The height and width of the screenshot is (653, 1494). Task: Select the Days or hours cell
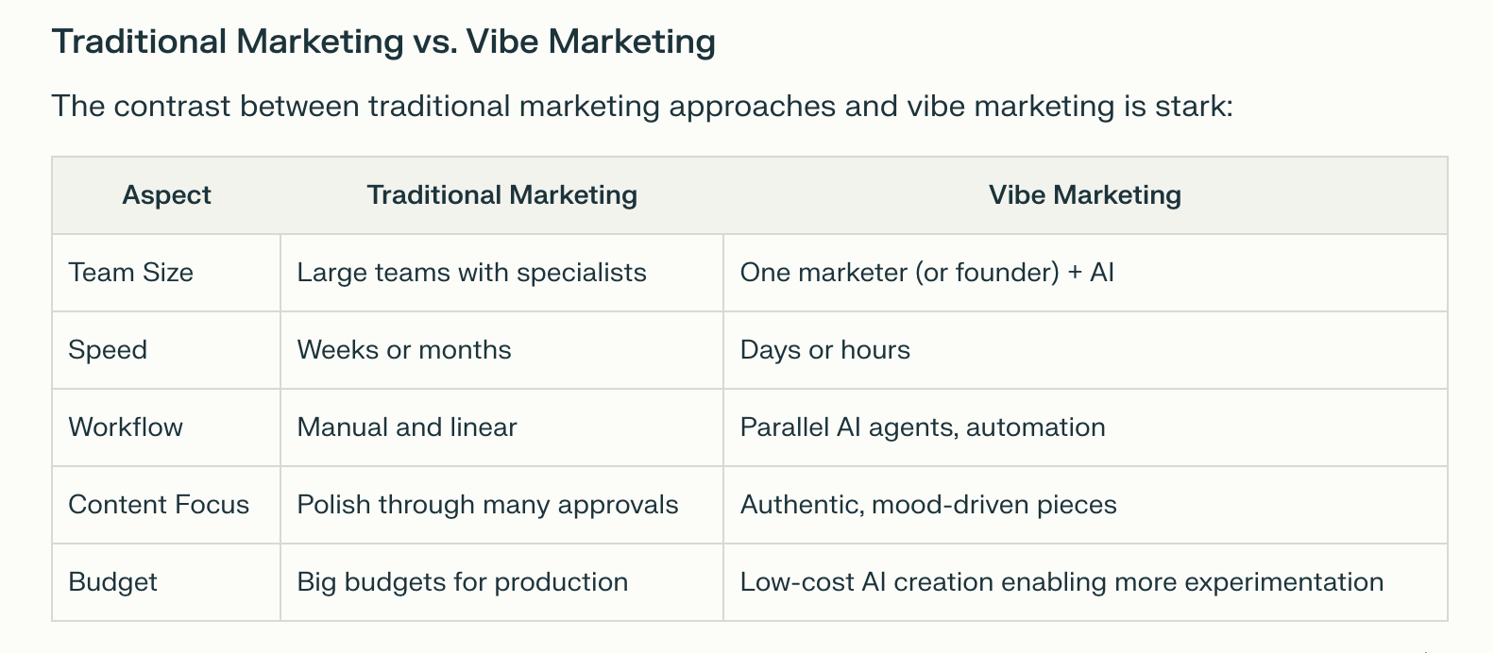point(1085,350)
